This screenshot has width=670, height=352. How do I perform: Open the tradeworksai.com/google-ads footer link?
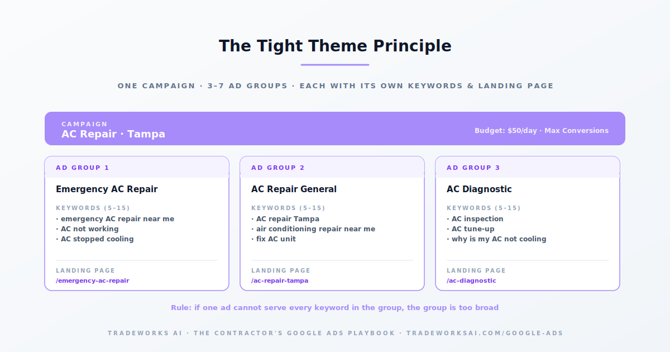coord(485,333)
